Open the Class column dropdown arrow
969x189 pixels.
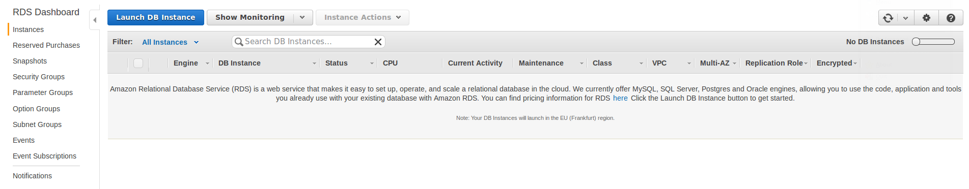(641, 64)
